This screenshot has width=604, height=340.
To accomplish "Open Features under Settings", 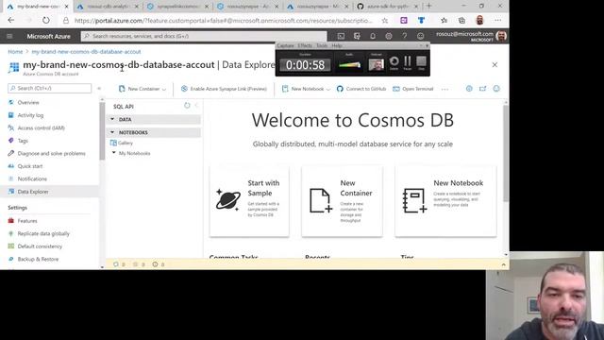I will 27,221.
